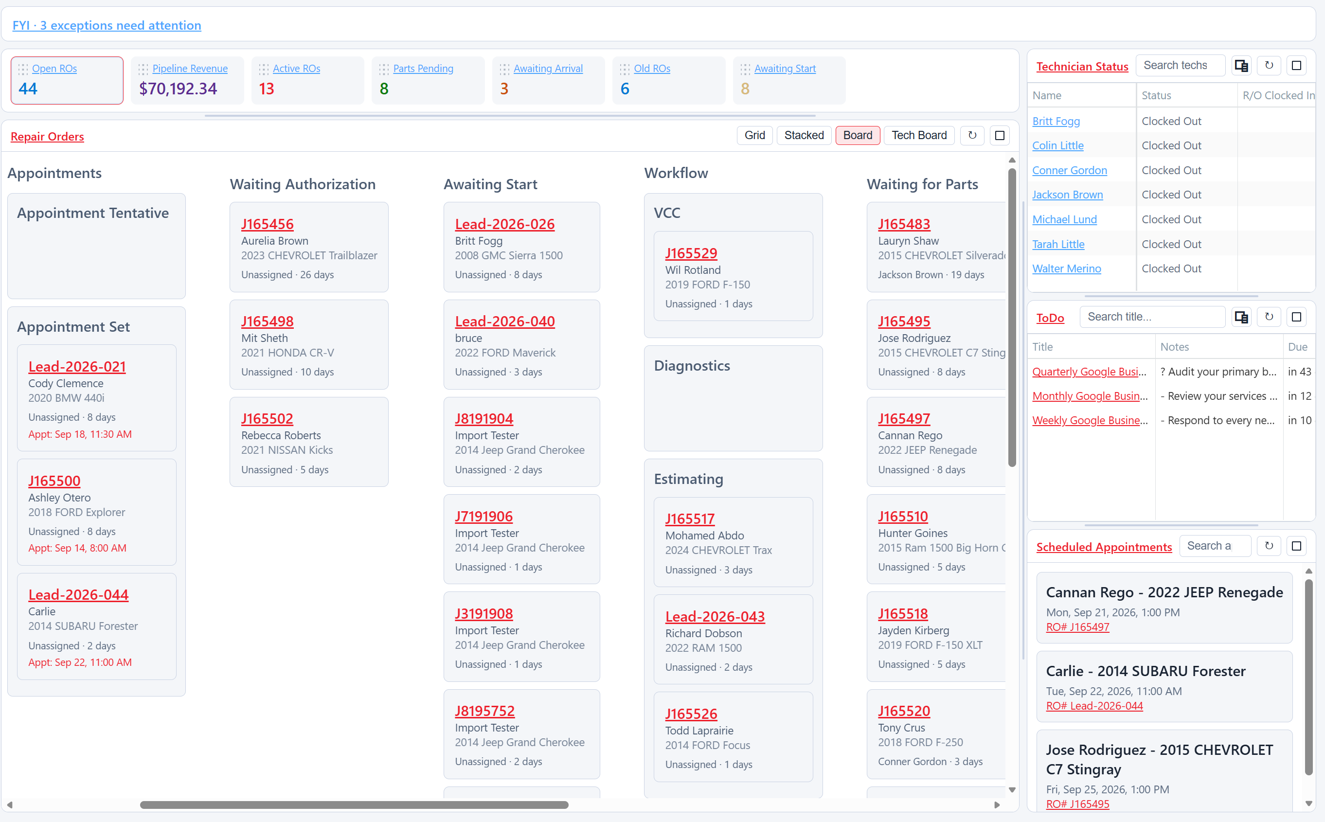Open FYI 3 exceptions need attention link
The image size is (1325, 822).
click(x=107, y=26)
